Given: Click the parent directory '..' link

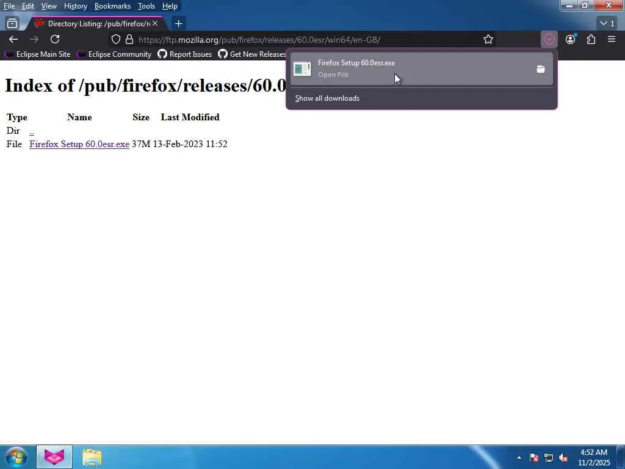Looking at the screenshot, I should pyautogui.click(x=32, y=131).
